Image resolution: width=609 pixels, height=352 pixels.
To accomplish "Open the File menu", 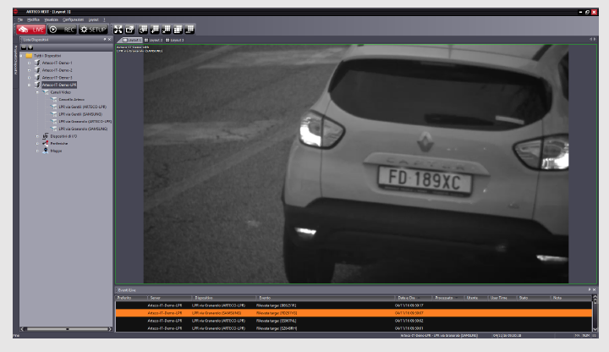I will point(20,19).
